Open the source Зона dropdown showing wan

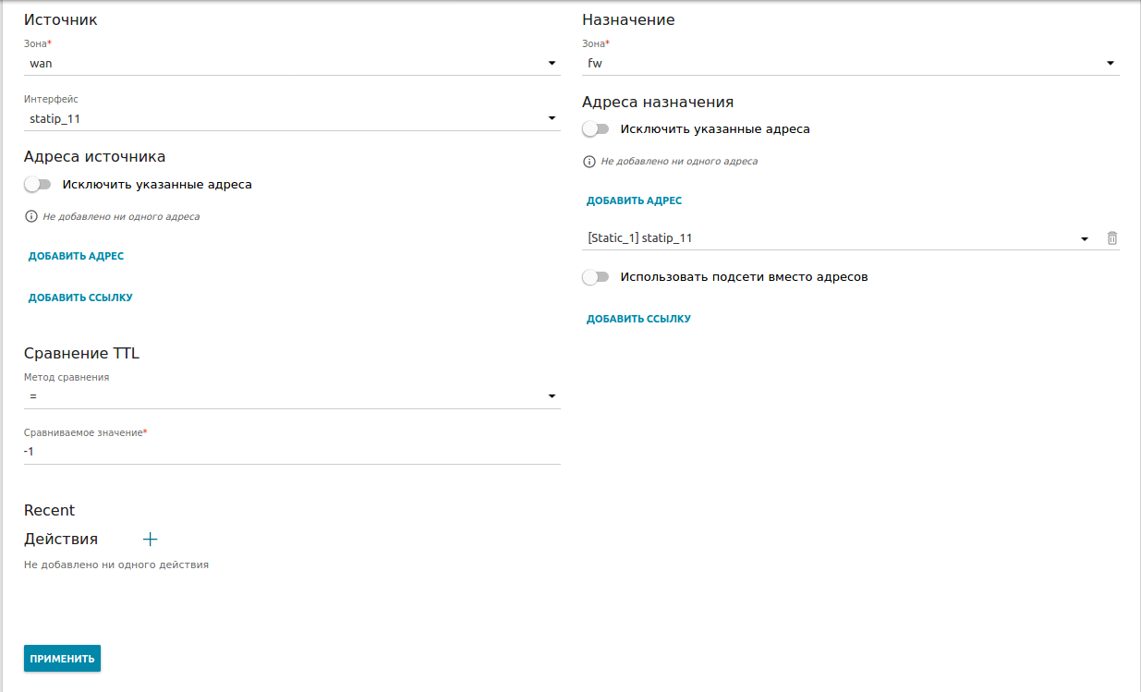[291, 63]
